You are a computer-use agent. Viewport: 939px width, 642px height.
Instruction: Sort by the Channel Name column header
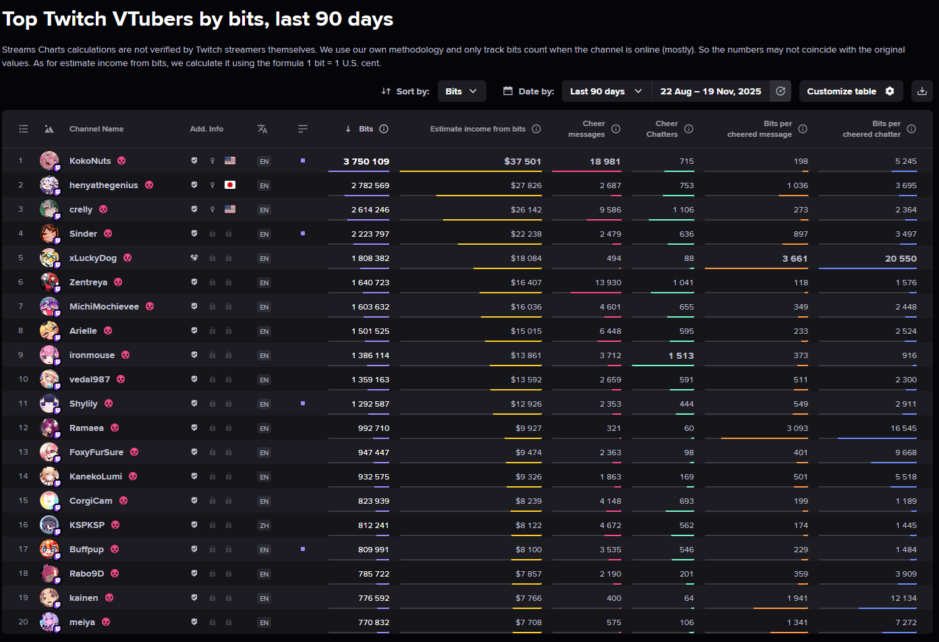click(96, 129)
